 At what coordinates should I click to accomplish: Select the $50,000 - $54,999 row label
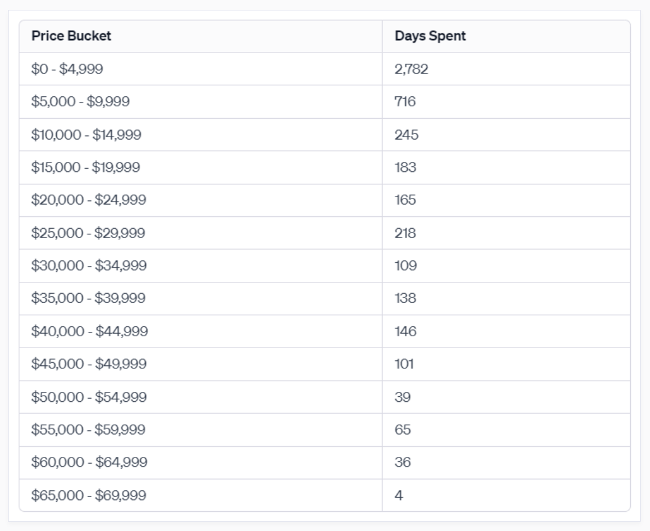pos(88,397)
